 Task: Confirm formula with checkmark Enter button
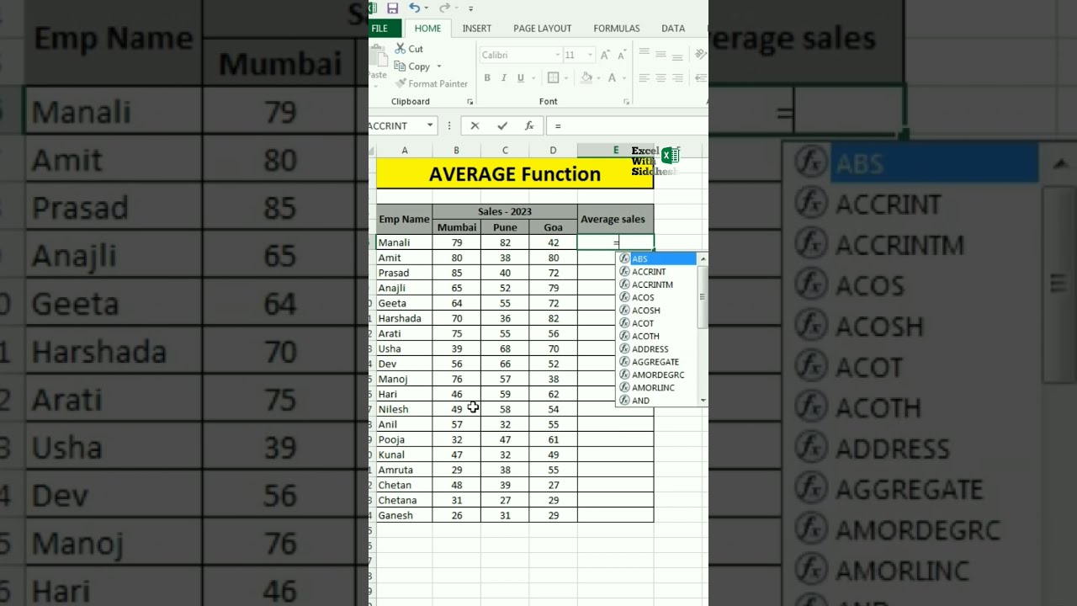(502, 125)
